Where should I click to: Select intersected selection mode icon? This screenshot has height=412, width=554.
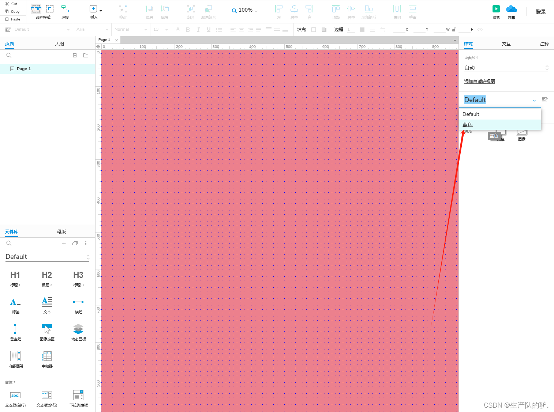coord(36,8)
